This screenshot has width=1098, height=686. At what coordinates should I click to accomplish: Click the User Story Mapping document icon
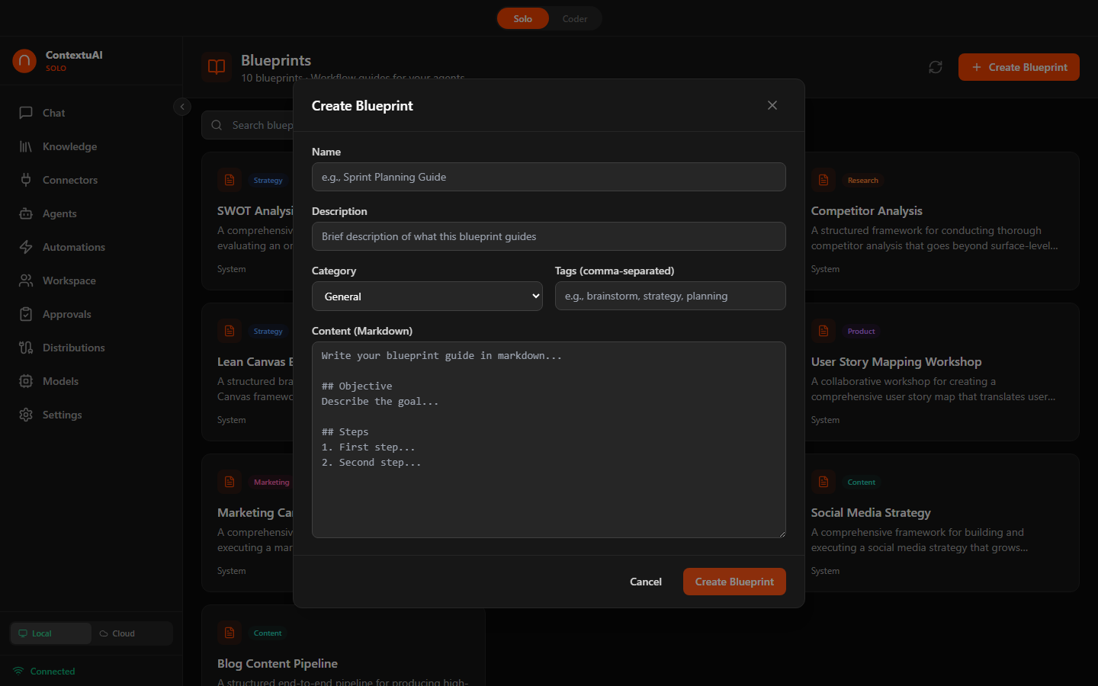click(823, 331)
